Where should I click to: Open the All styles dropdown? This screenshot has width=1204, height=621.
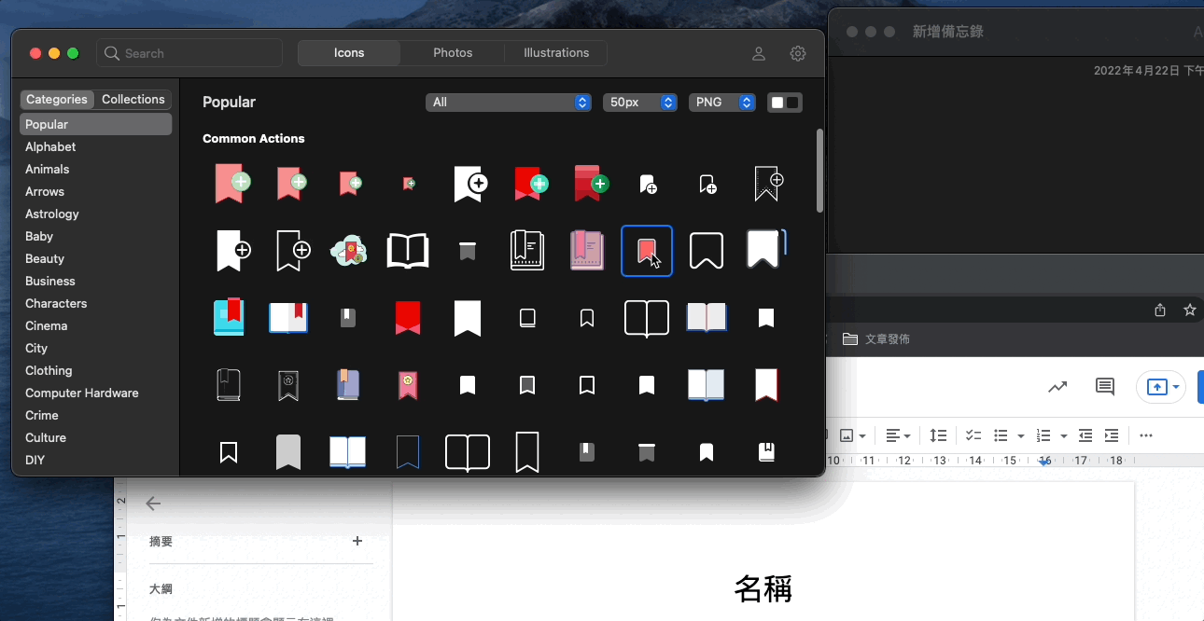tap(509, 103)
